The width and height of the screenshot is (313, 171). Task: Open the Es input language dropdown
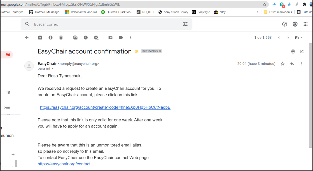click(x=299, y=38)
